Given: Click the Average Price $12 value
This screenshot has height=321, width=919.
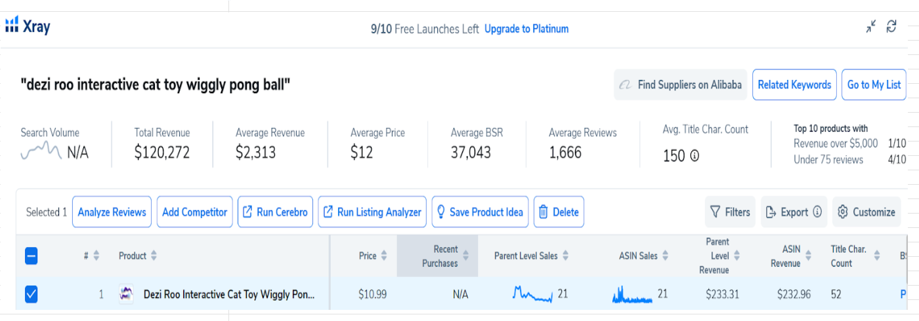Looking at the screenshot, I should pos(362,153).
